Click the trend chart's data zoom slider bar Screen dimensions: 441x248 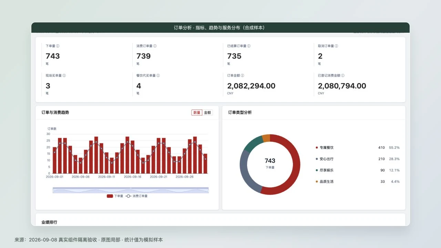pyautogui.click(x=131, y=190)
